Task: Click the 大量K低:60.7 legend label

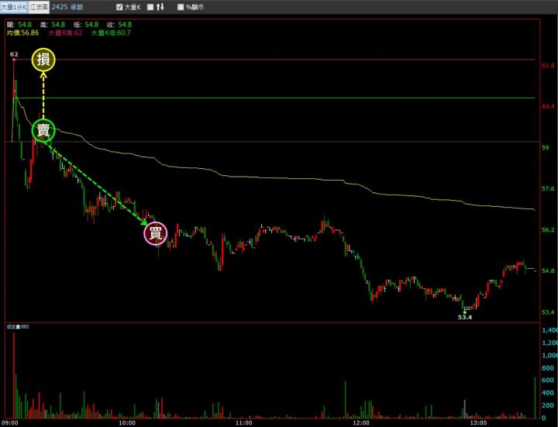Action: (x=111, y=33)
